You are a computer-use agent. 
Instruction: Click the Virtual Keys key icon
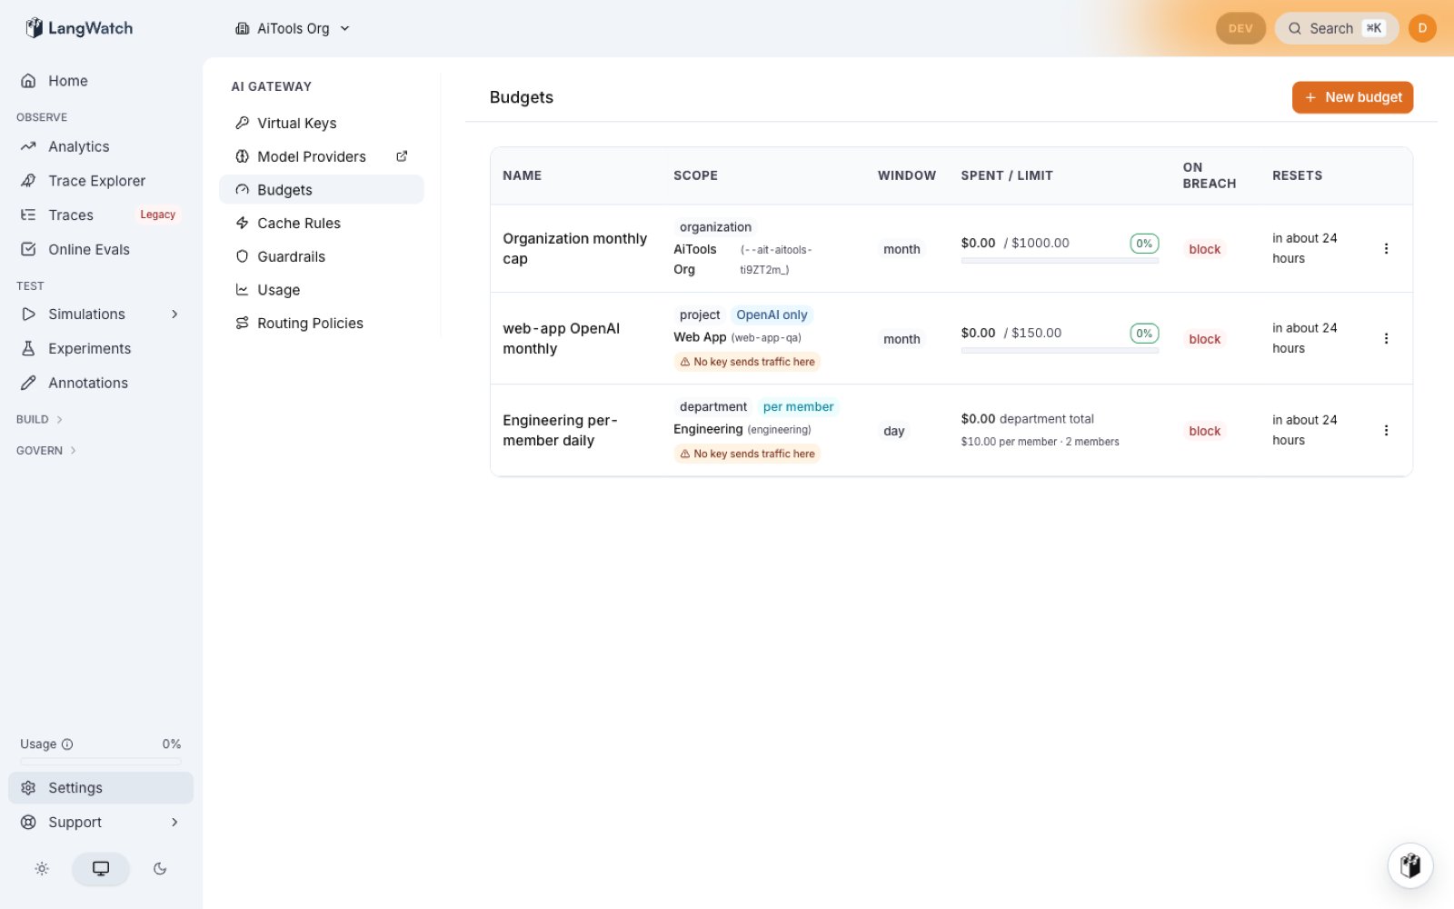(242, 123)
